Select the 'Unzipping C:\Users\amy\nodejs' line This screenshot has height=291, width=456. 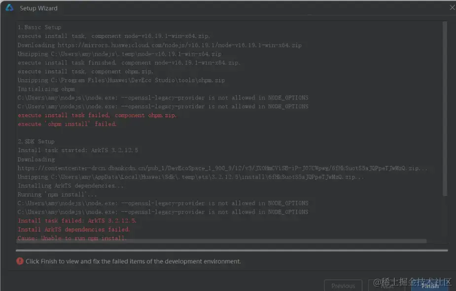click(x=119, y=54)
